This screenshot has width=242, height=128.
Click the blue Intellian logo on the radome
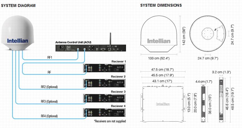click(18, 41)
